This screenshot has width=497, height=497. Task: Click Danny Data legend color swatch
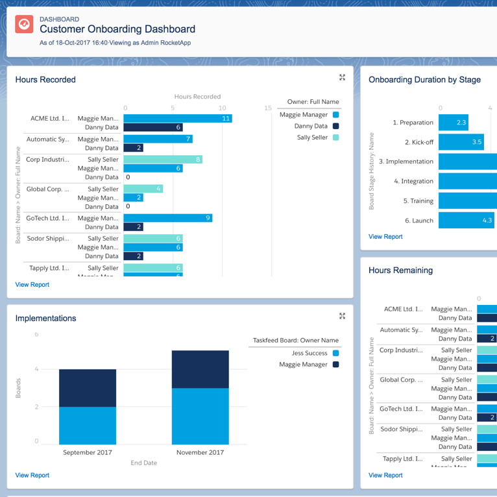coord(335,127)
